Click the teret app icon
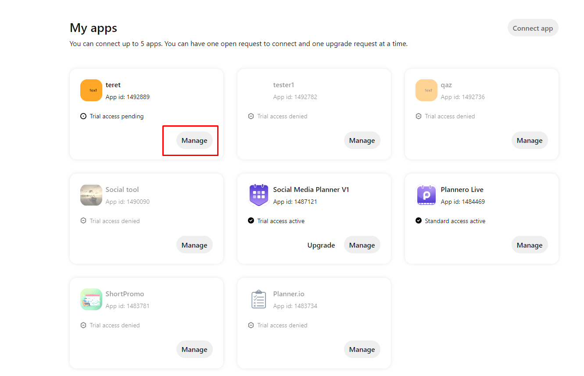 (91, 90)
